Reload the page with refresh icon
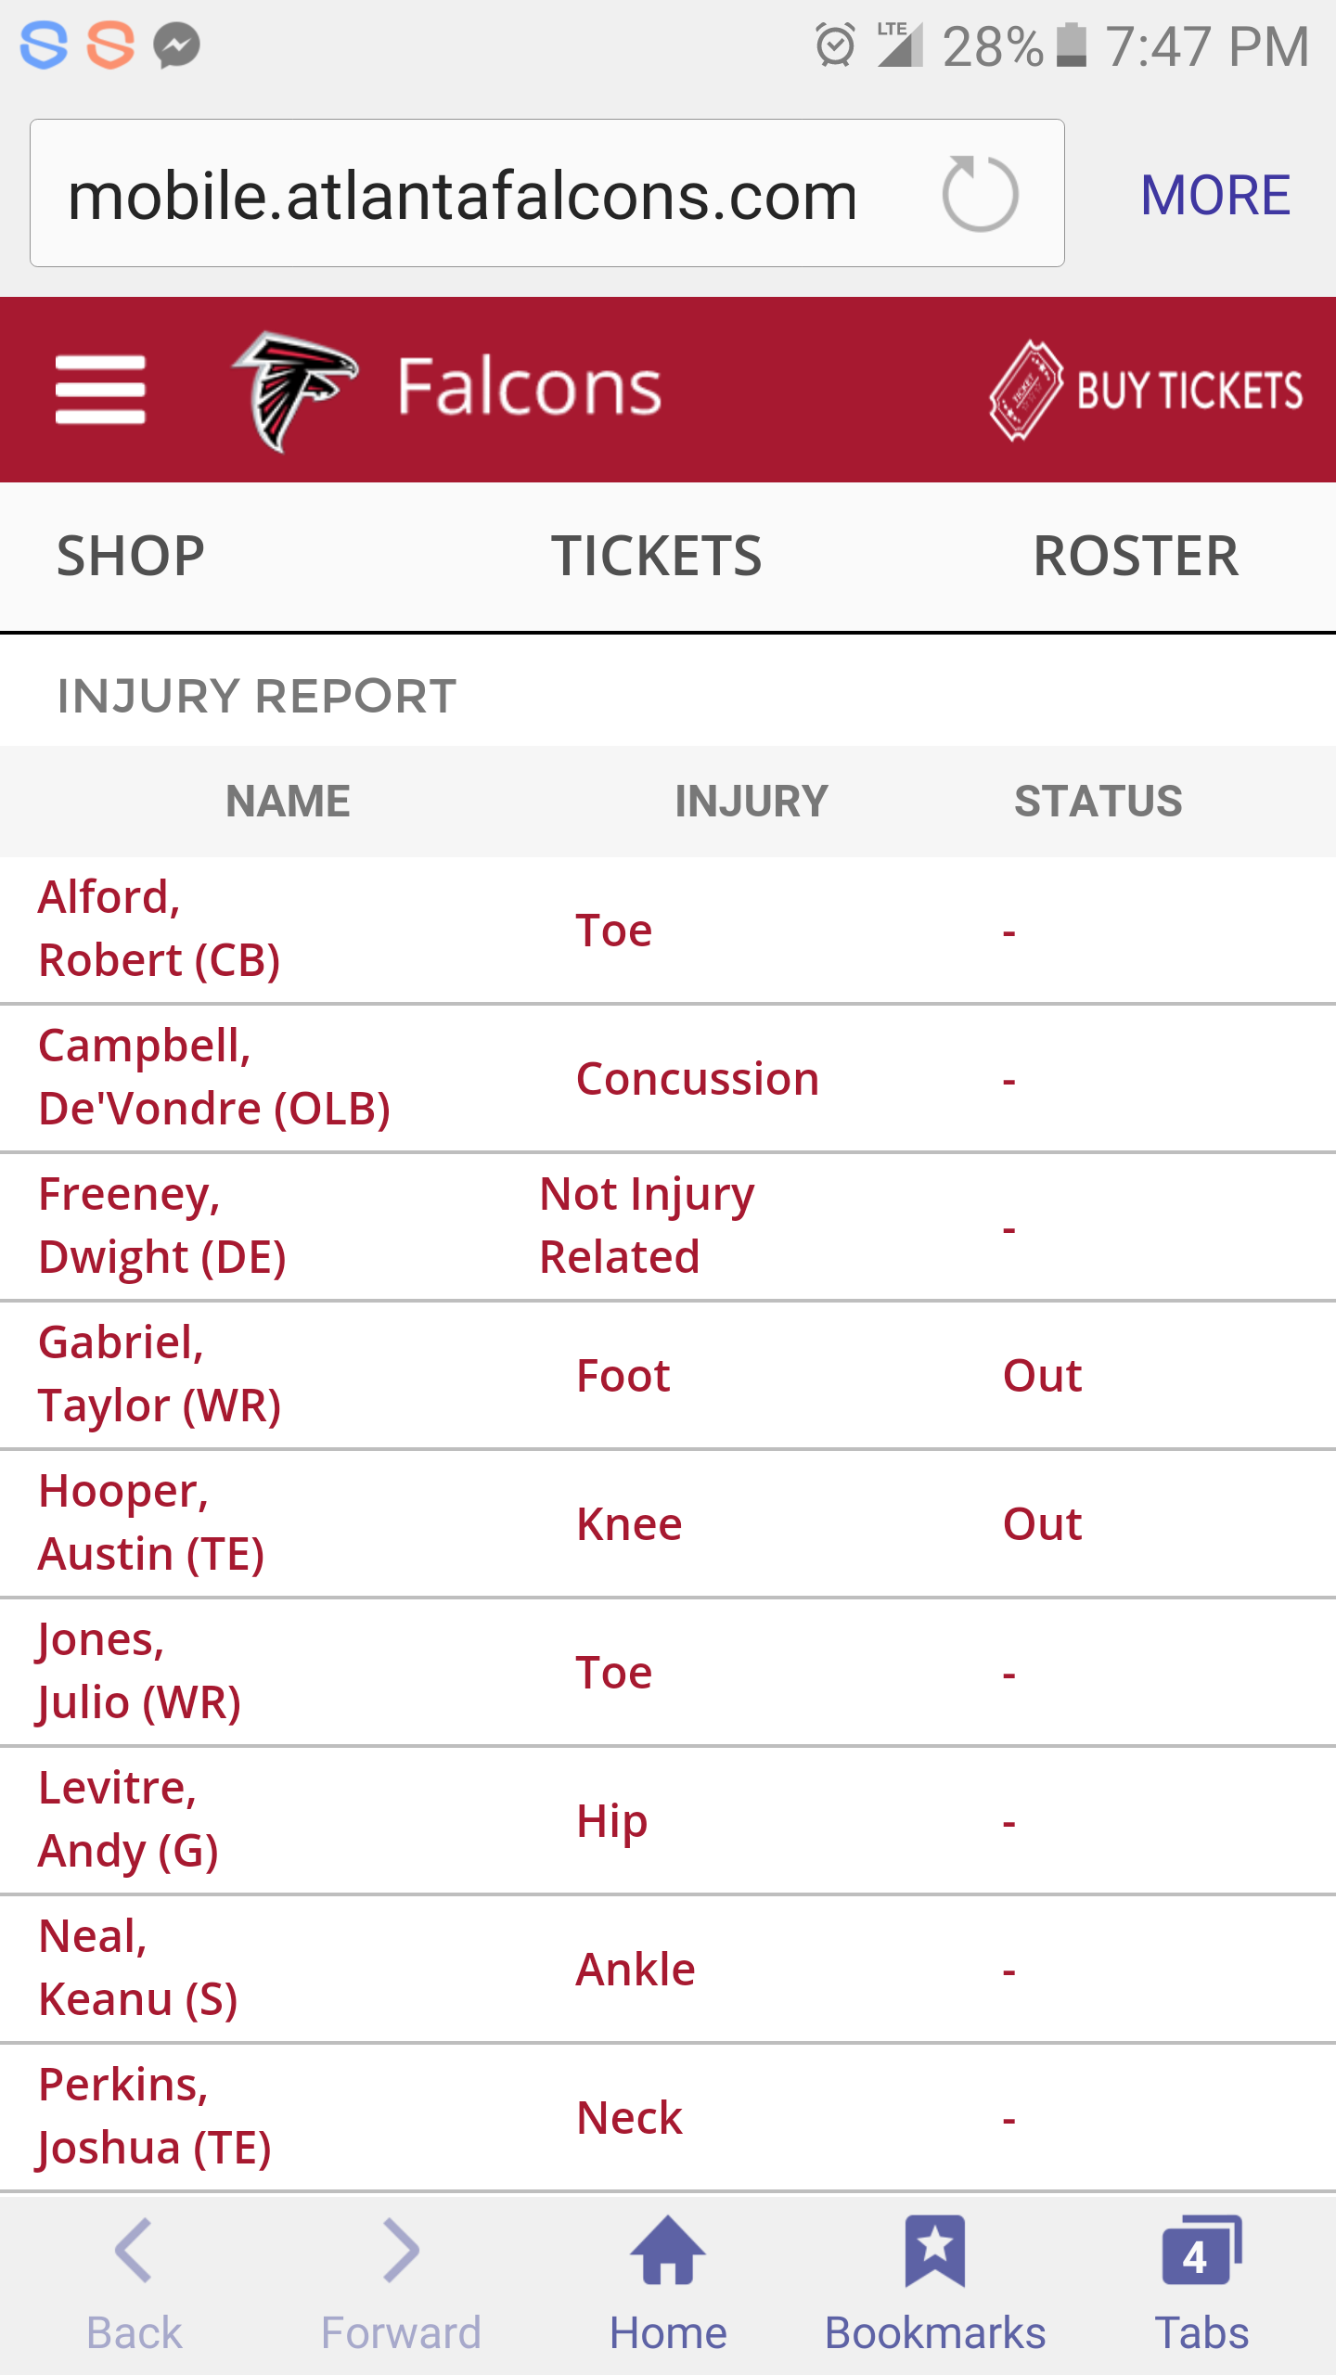The image size is (1336, 2375). click(980, 194)
